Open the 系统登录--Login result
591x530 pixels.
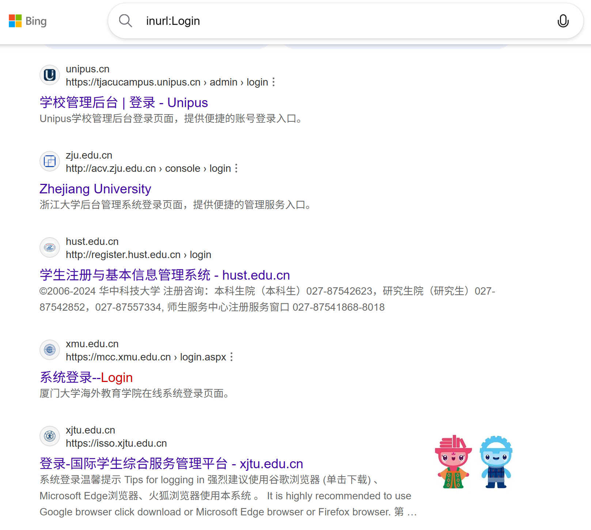pyautogui.click(x=86, y=377)
